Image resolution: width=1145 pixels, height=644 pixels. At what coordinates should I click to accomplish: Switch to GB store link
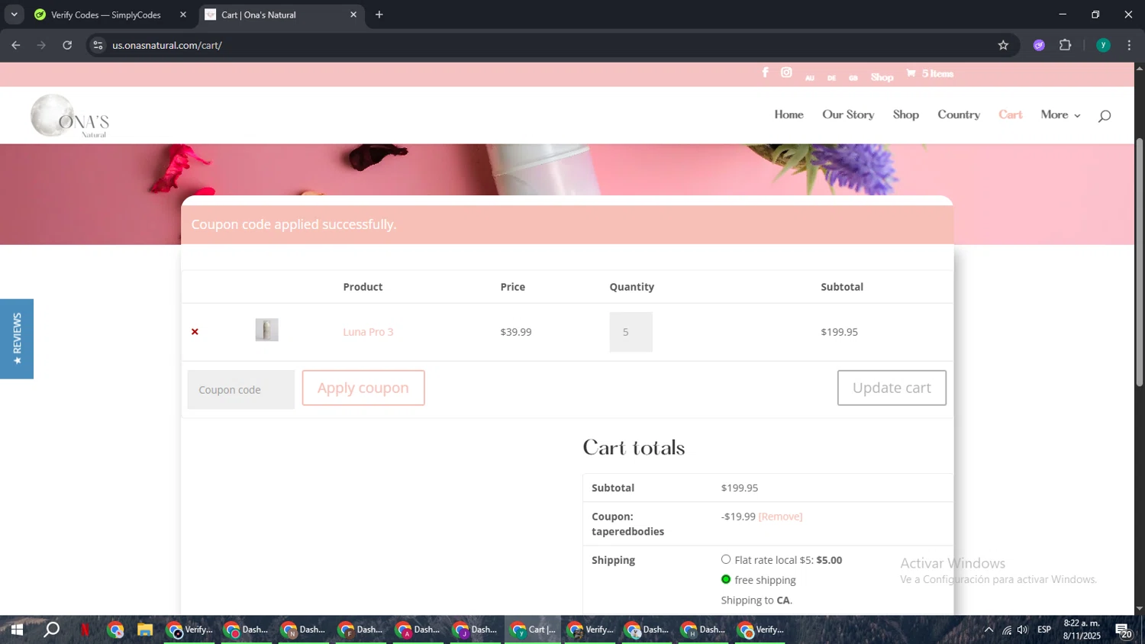(853, 78)
